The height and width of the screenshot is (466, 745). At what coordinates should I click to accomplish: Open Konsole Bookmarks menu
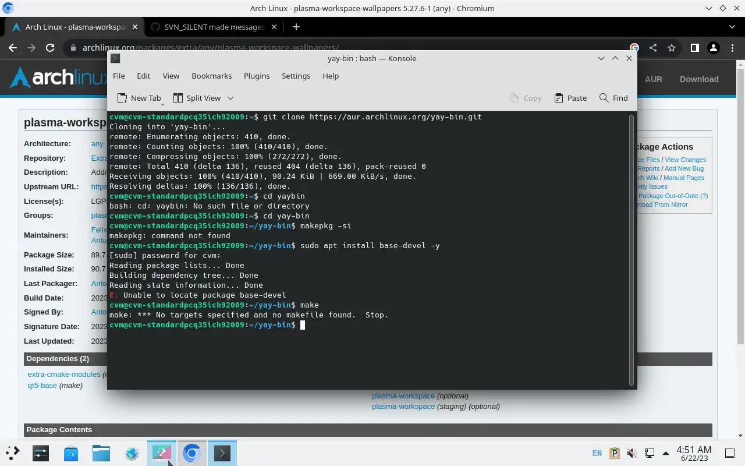coord(211,76)
